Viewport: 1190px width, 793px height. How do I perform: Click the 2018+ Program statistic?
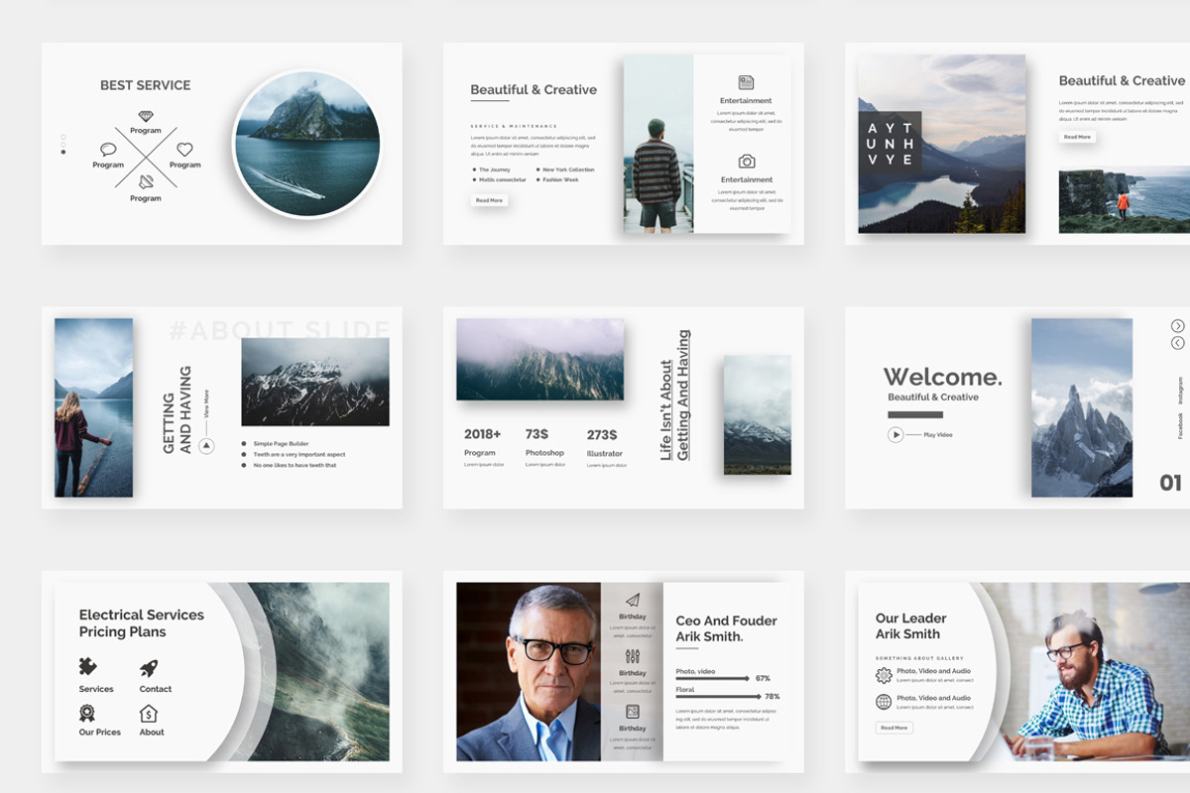click(x=484, y=448)
